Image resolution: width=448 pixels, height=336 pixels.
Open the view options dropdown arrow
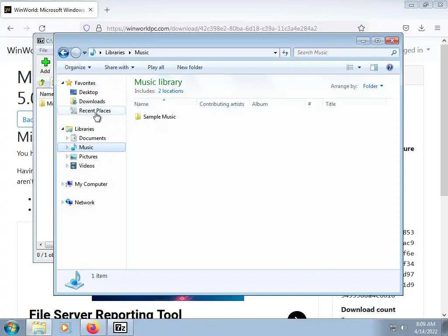click(360, 67)
